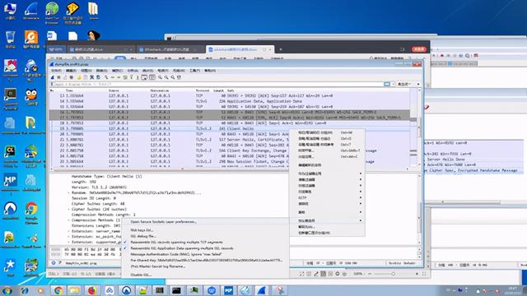Click the expert info circle in status bar
527x296 pixels.
(x=54, y=263)
